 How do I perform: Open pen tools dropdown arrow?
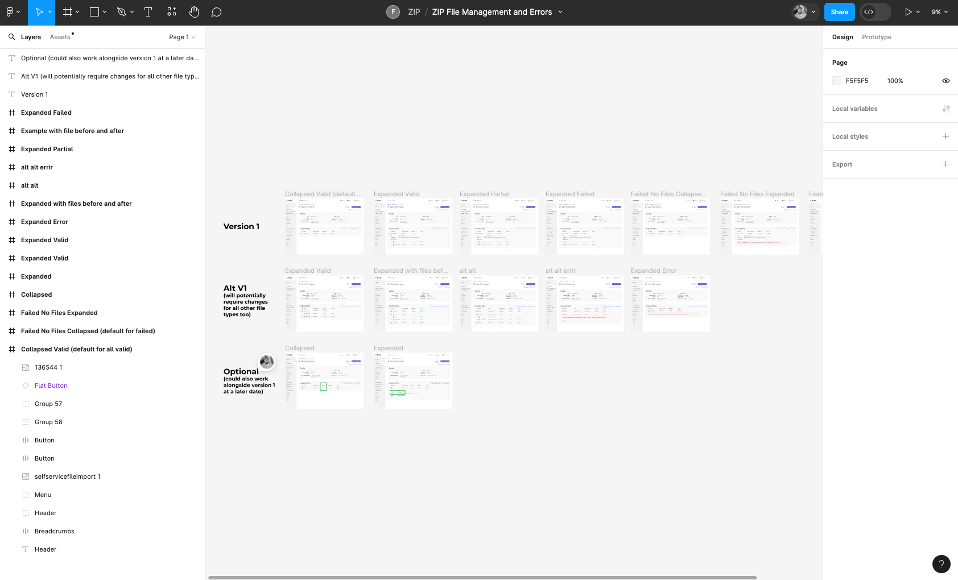pyautogui.click(x=132, y=12)
